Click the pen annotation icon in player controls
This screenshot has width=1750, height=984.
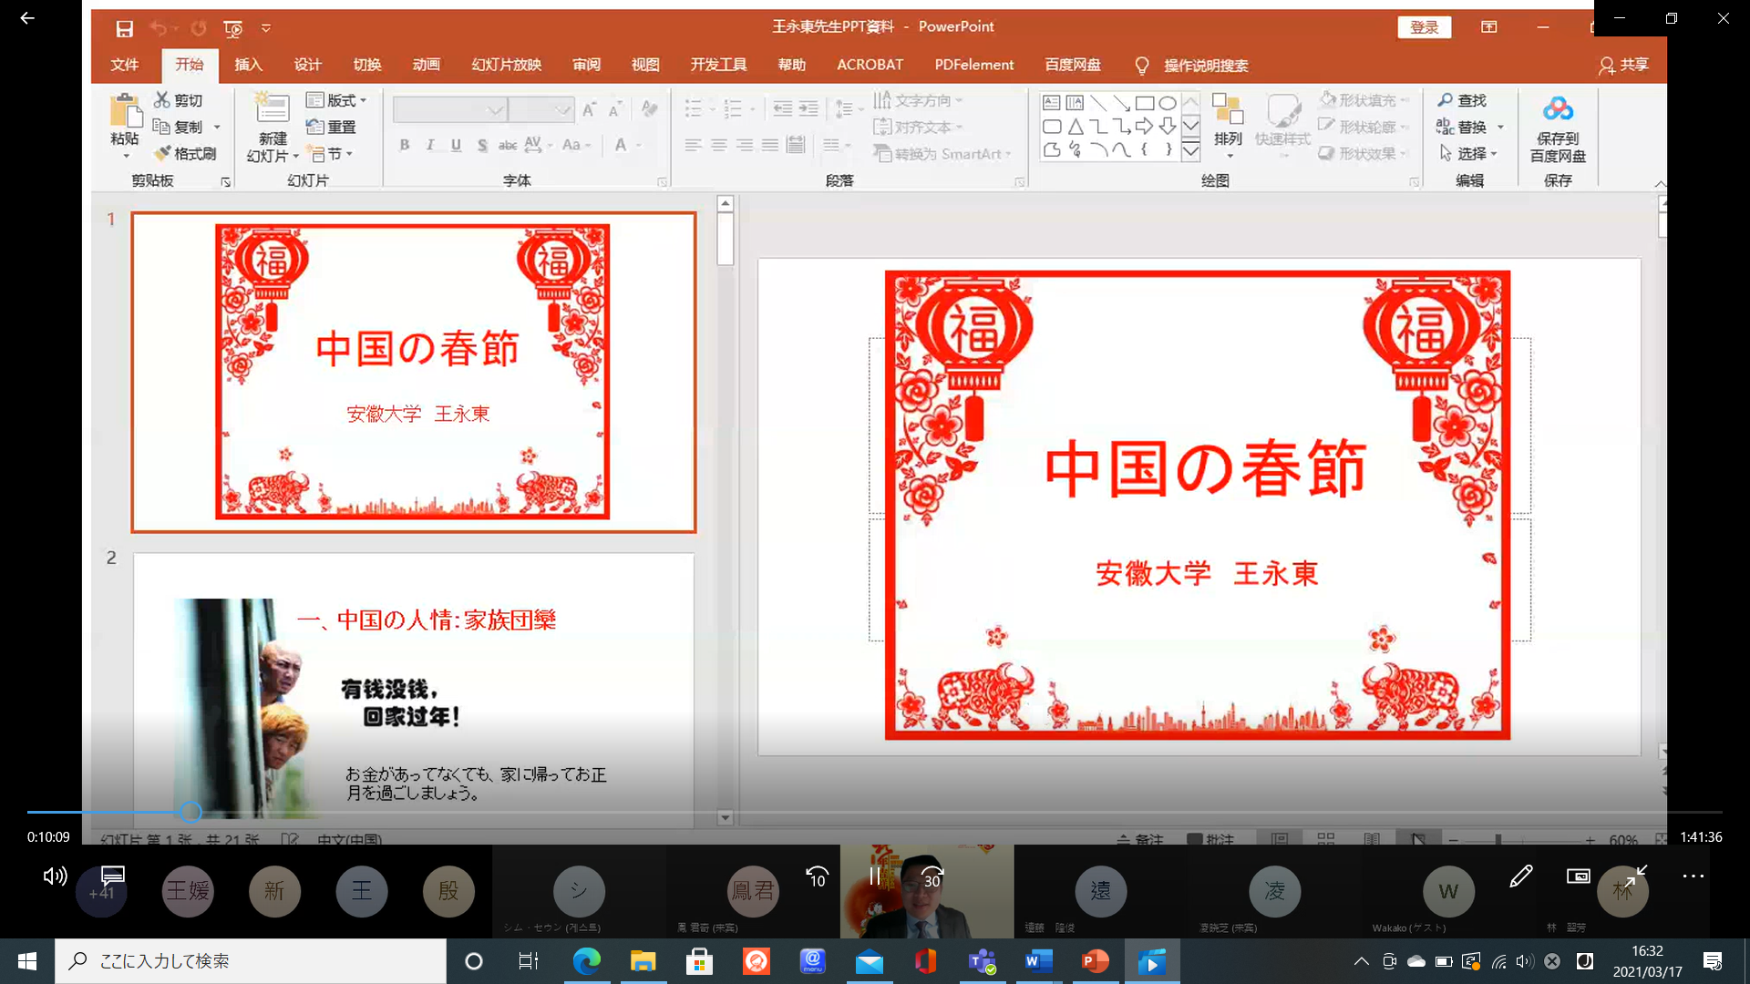coord(1520,876)
